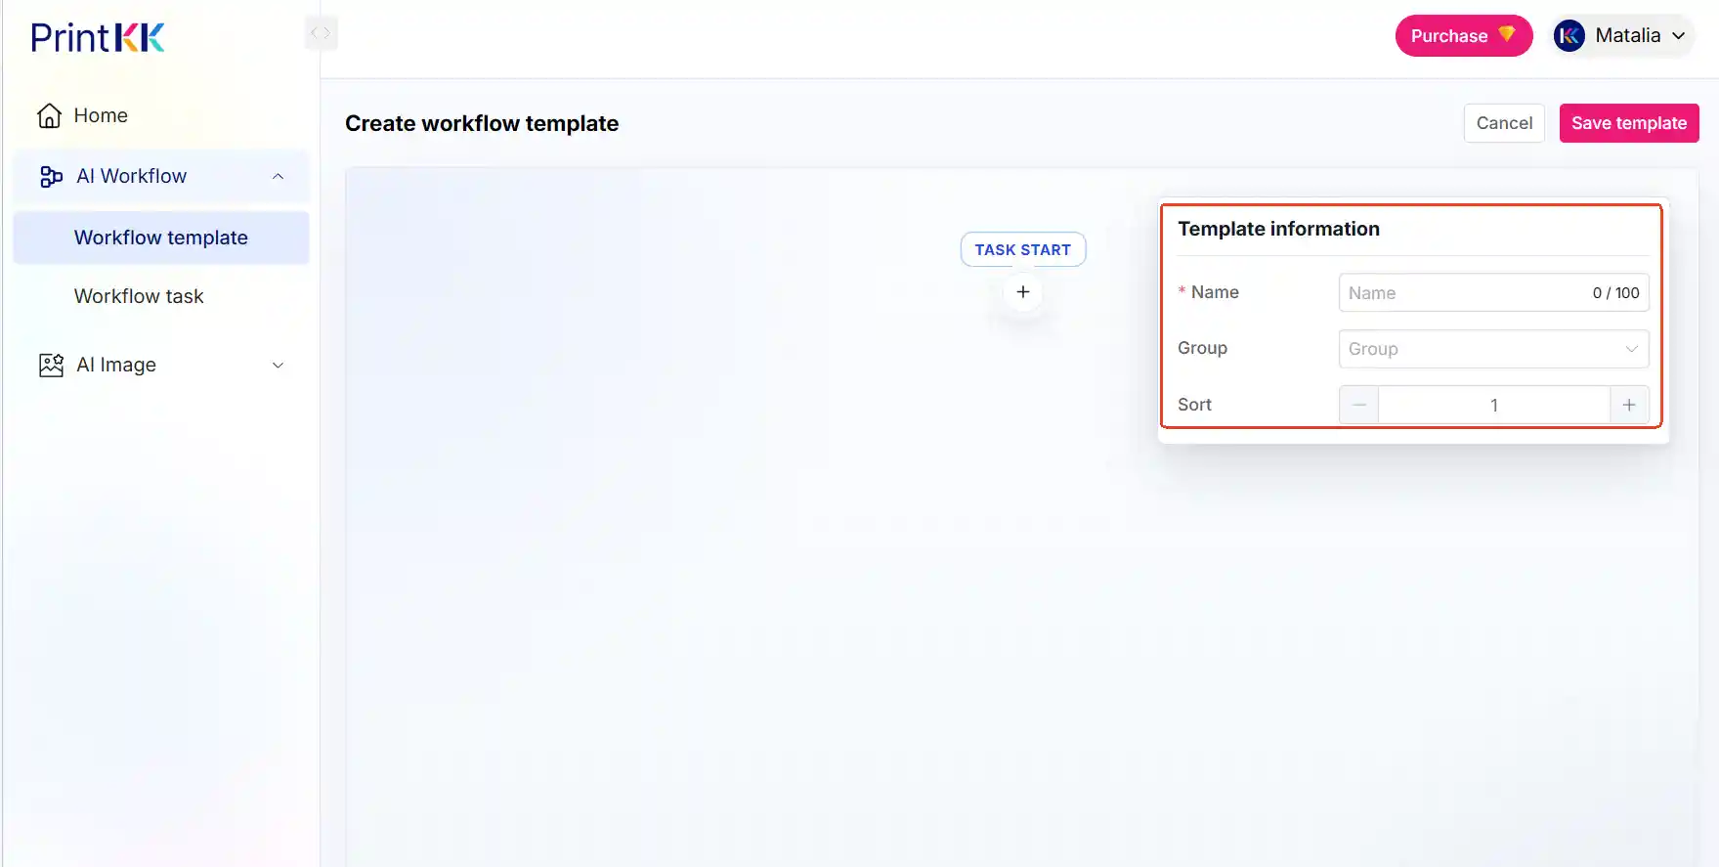Select AI Image sidebar item
Viewport: 1719px width, 867px height.
[x=161, y=365]
